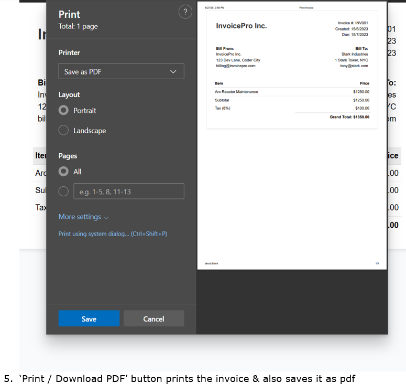Image resolution: width=406 pixels, height=392 pixels.
Task: Expand More settings
Action: point(83,217)
